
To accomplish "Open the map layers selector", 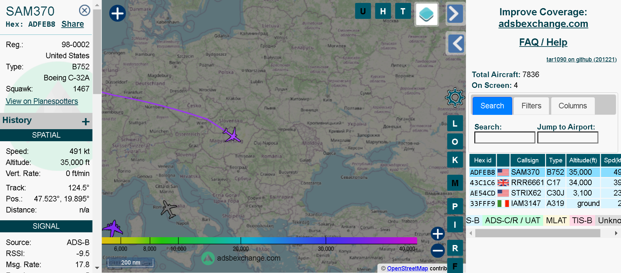I will point(426,14).
